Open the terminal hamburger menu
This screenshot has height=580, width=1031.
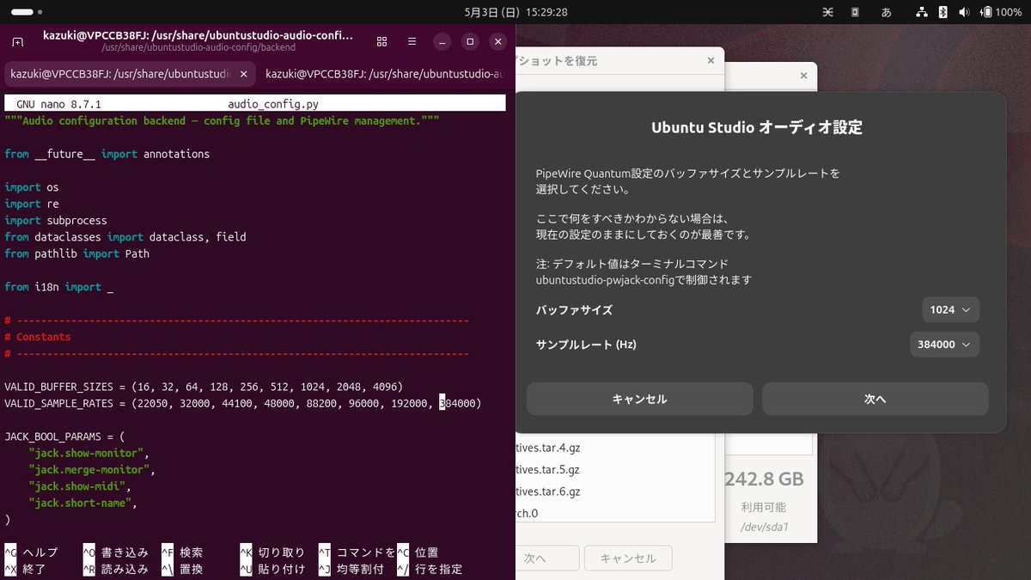click(x=412, y=41)
